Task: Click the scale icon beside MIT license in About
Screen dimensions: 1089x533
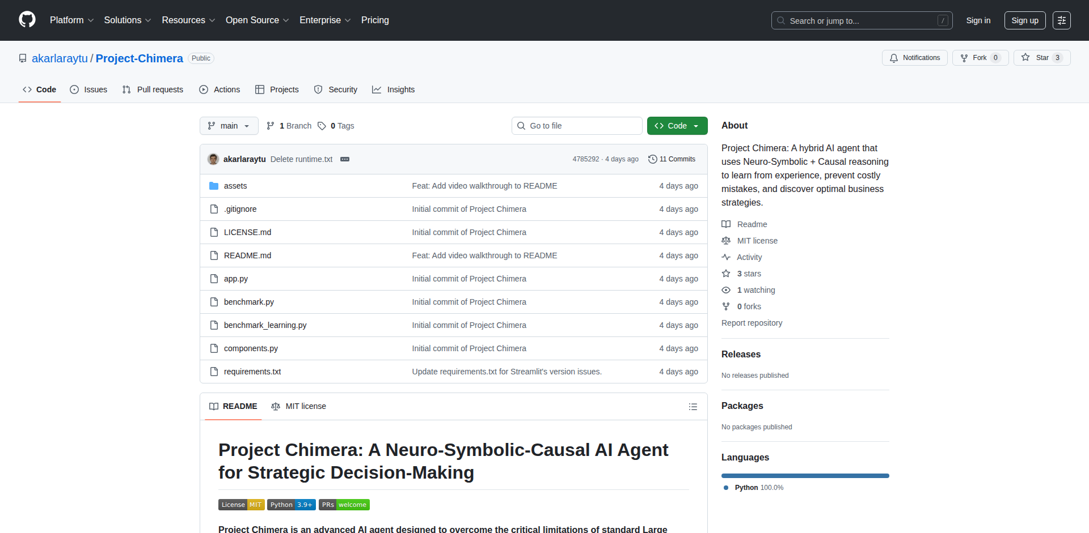Action: click(x=726, y=241)
